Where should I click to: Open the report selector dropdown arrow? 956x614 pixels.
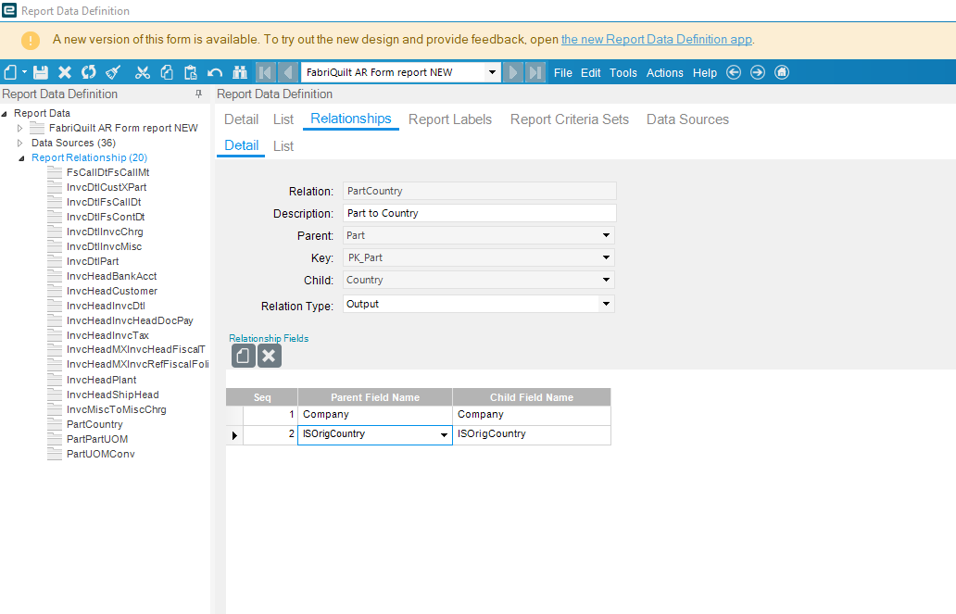pos(492,72)
